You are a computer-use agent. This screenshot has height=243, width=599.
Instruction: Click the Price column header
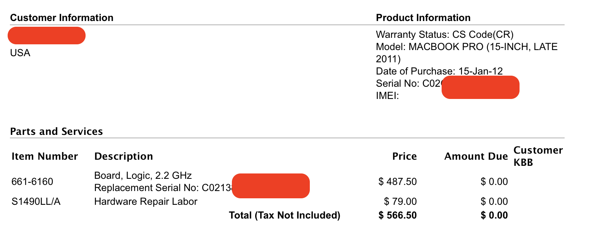(x=405, y=156)
